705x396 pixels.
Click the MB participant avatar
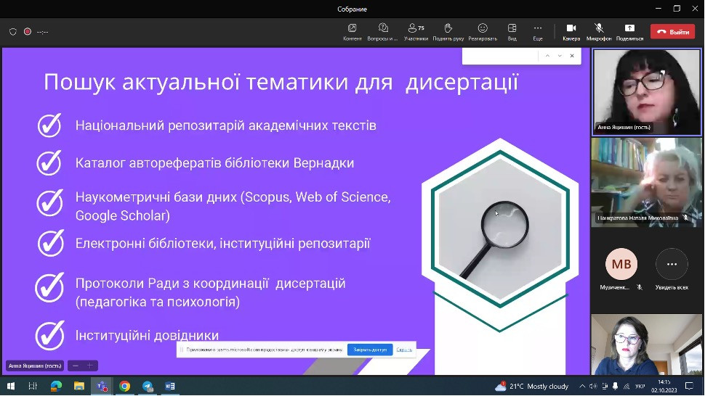(621, 264)
